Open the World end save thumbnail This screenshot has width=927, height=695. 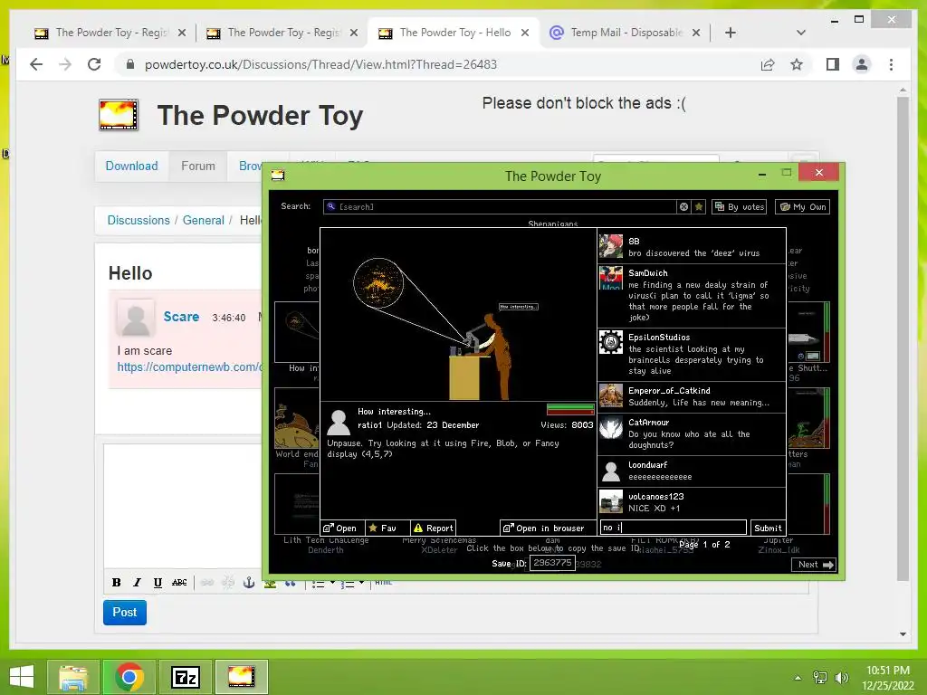(x=297, y=418)
